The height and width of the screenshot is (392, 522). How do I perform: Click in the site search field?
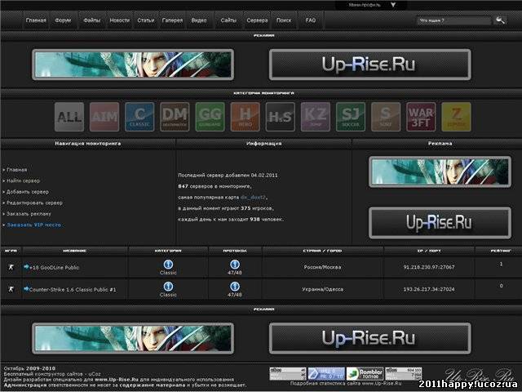[453, 20]
